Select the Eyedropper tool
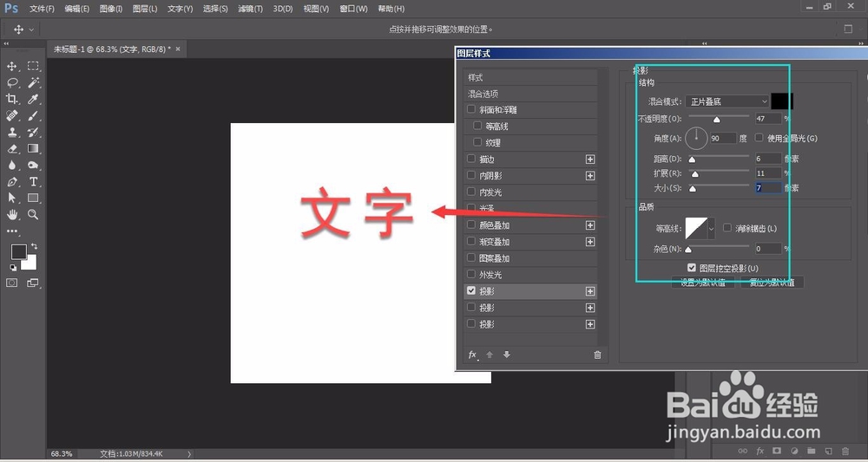868x462 pixels. pyautogui.click(x=33, y=99)
